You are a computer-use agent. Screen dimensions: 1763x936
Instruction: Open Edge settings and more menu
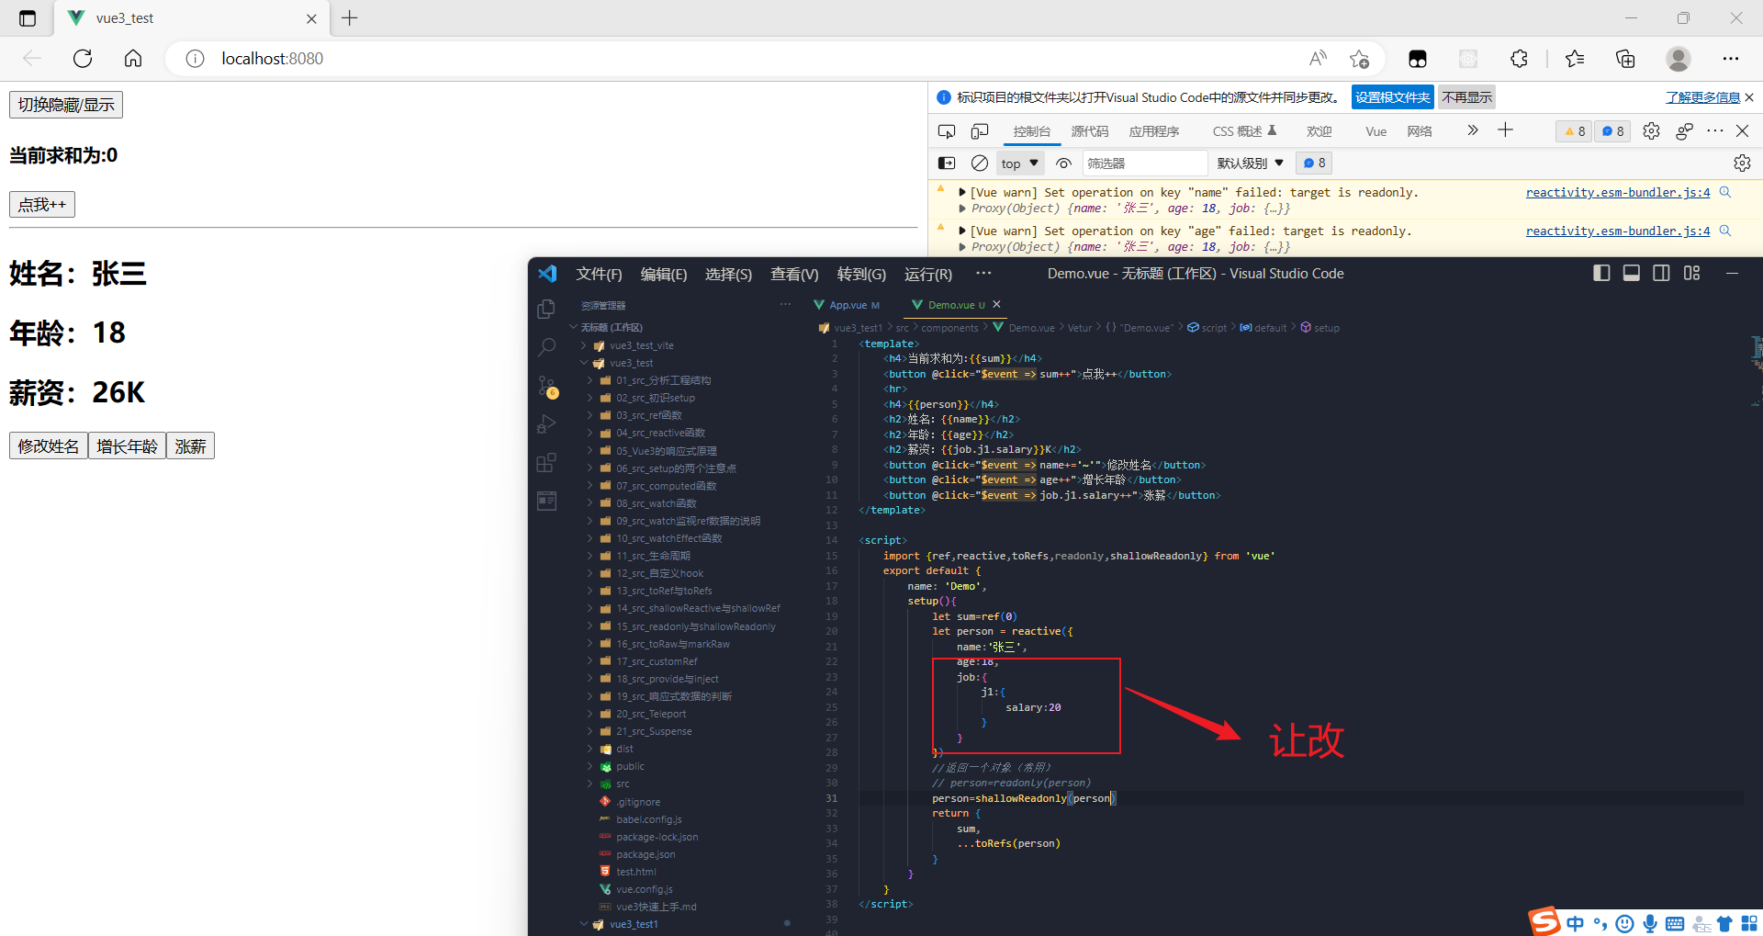click(1731, 59)
